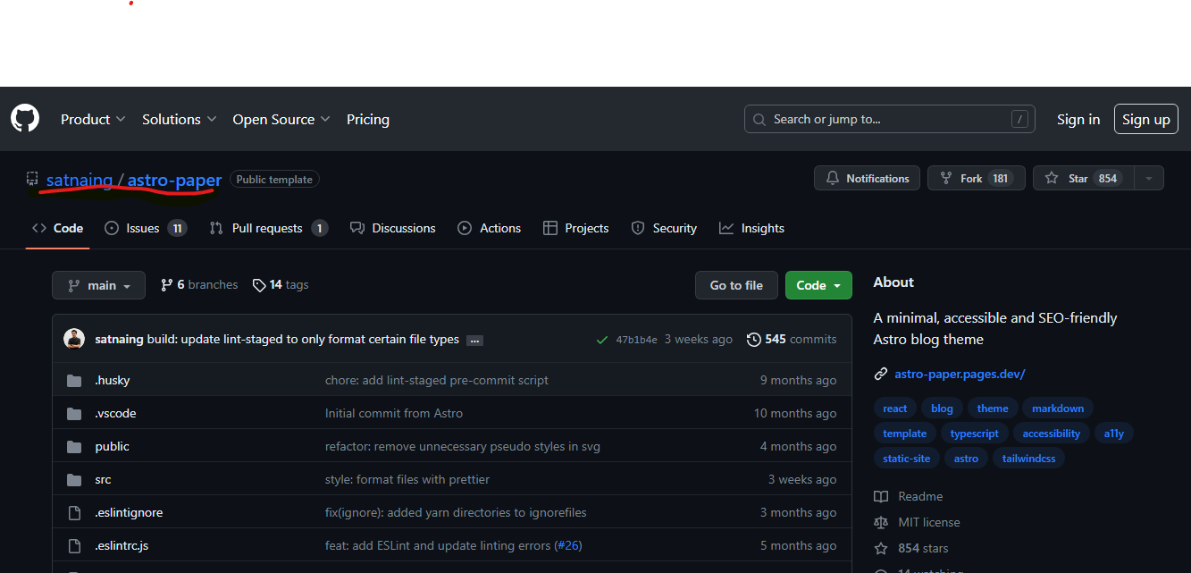Click the .husky folder icon
This screenshot has height=573, width=1191.
[74, 380]
